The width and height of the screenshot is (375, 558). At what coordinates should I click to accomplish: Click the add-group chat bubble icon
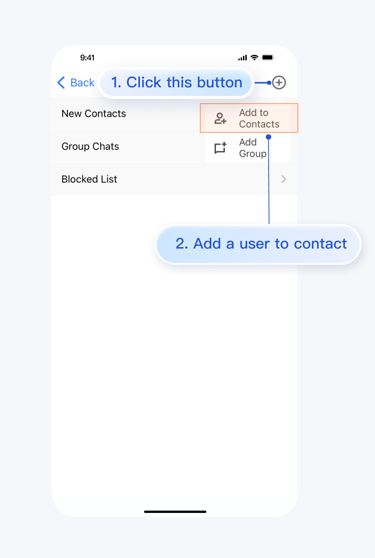(220, 148)
